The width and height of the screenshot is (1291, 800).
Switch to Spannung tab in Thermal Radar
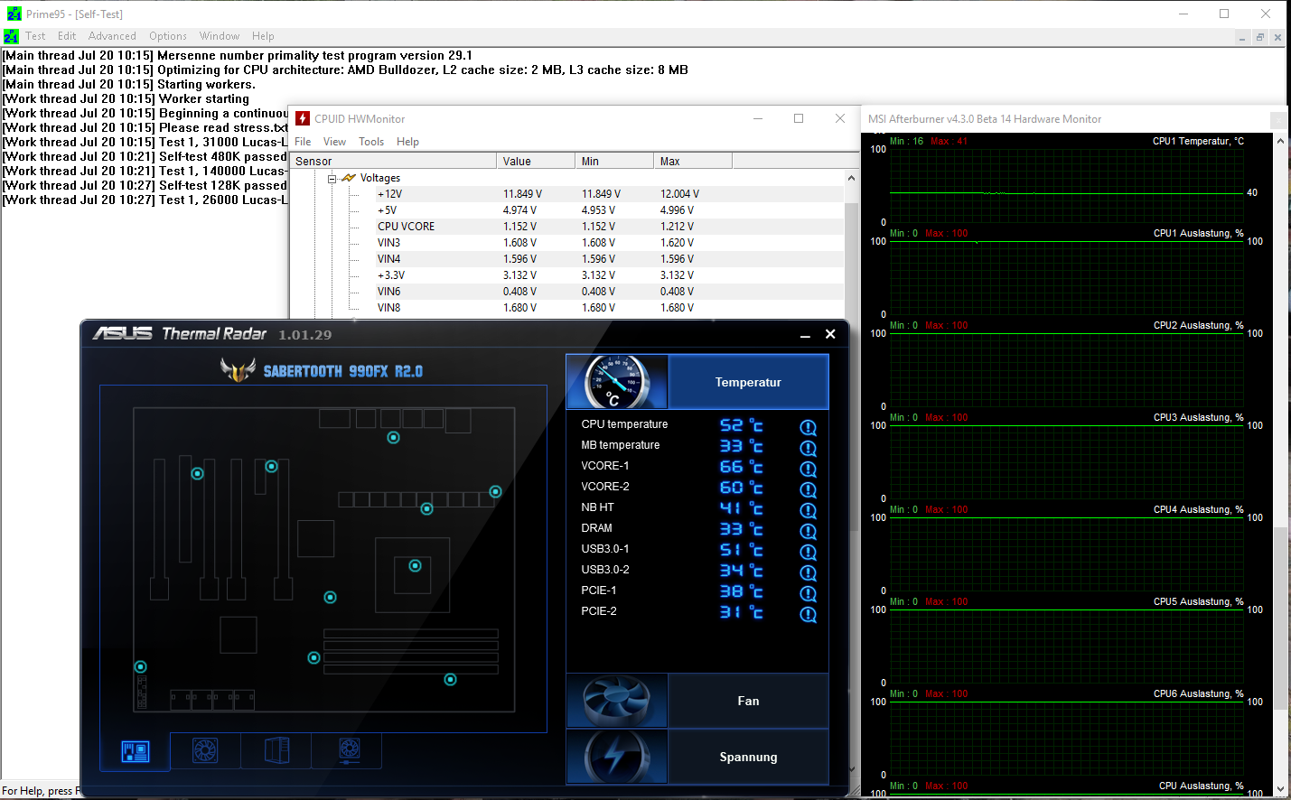pos(748,757)
